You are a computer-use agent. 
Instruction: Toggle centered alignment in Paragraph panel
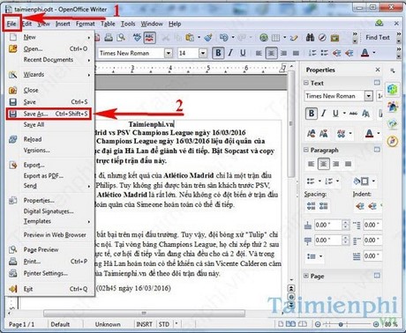pyautogui.click(x=323, y=164)
